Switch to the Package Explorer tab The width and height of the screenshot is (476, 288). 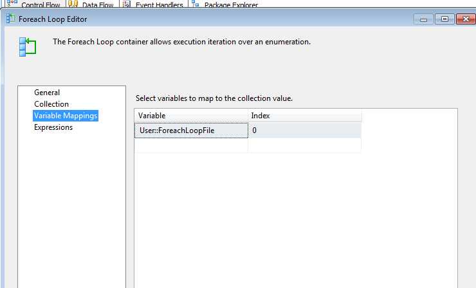pyautogui.click(x=225, y=4)
